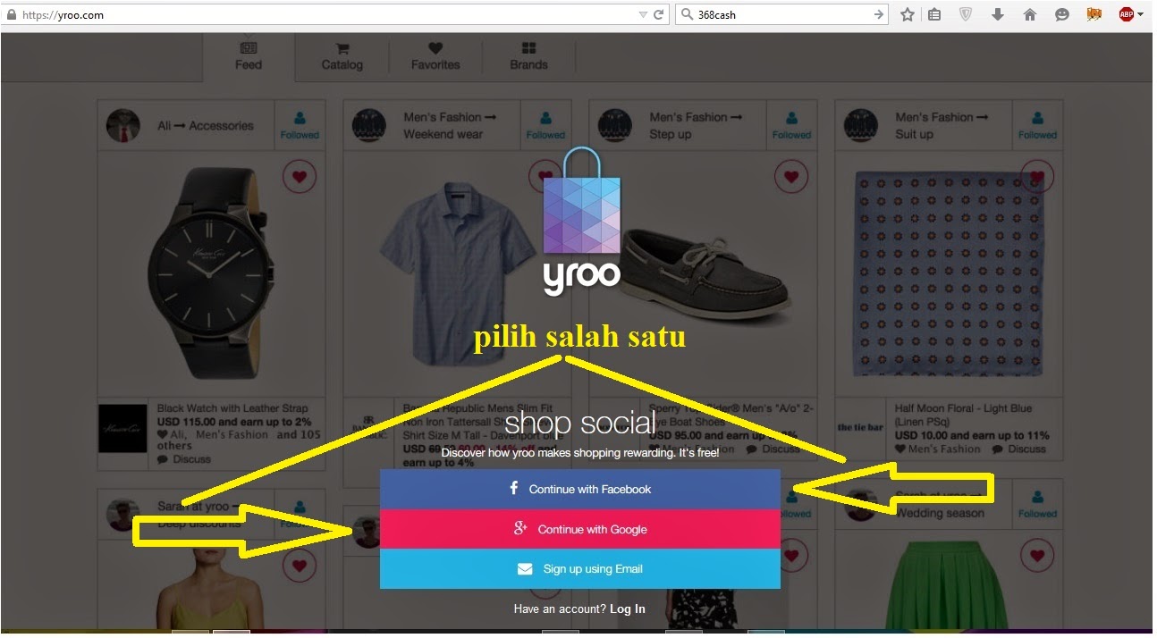Open the Adblock Plus ABP icon
Viewport: 1157px width, 638px height.
click(1127, 14)
